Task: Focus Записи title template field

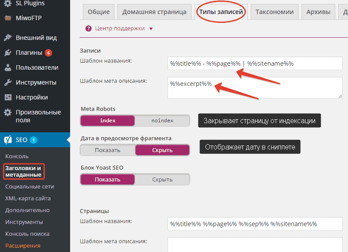Action: (255, 64)
